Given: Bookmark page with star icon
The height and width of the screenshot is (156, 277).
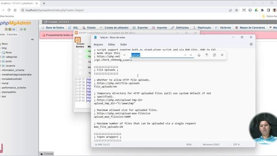Looking at the screenshot, I should point(236,10).
